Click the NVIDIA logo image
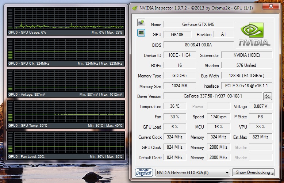Viewport: 284px width, 183px height. pos(254,34)
